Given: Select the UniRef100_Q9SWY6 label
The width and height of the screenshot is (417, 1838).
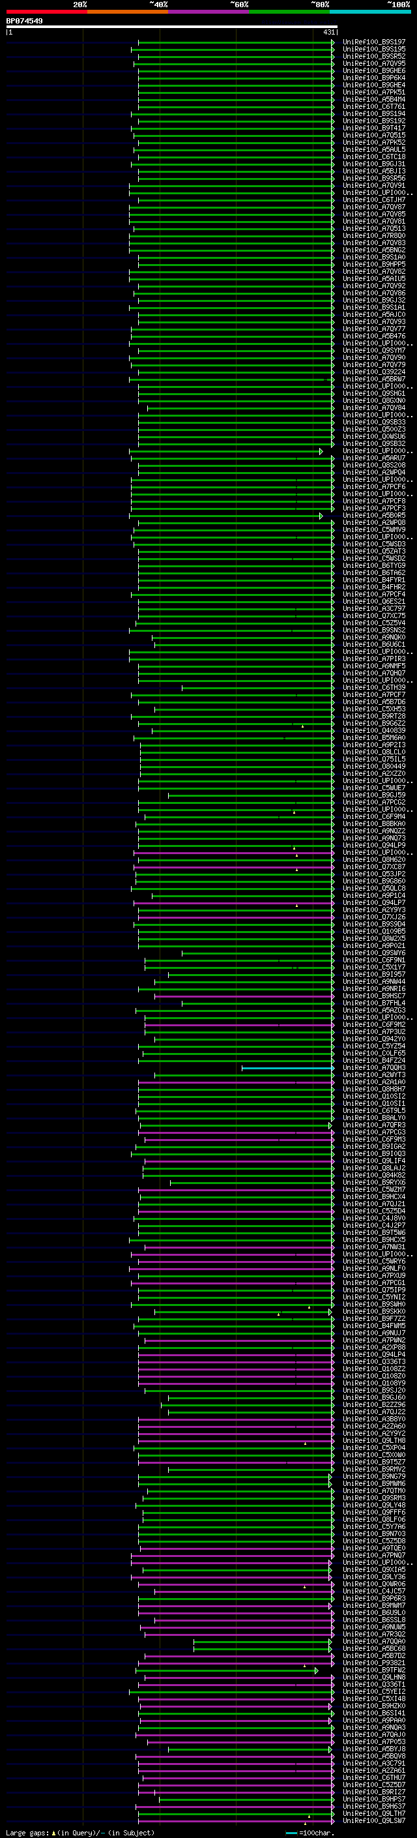Looking at the screenshot, I should tap(374, 953).
